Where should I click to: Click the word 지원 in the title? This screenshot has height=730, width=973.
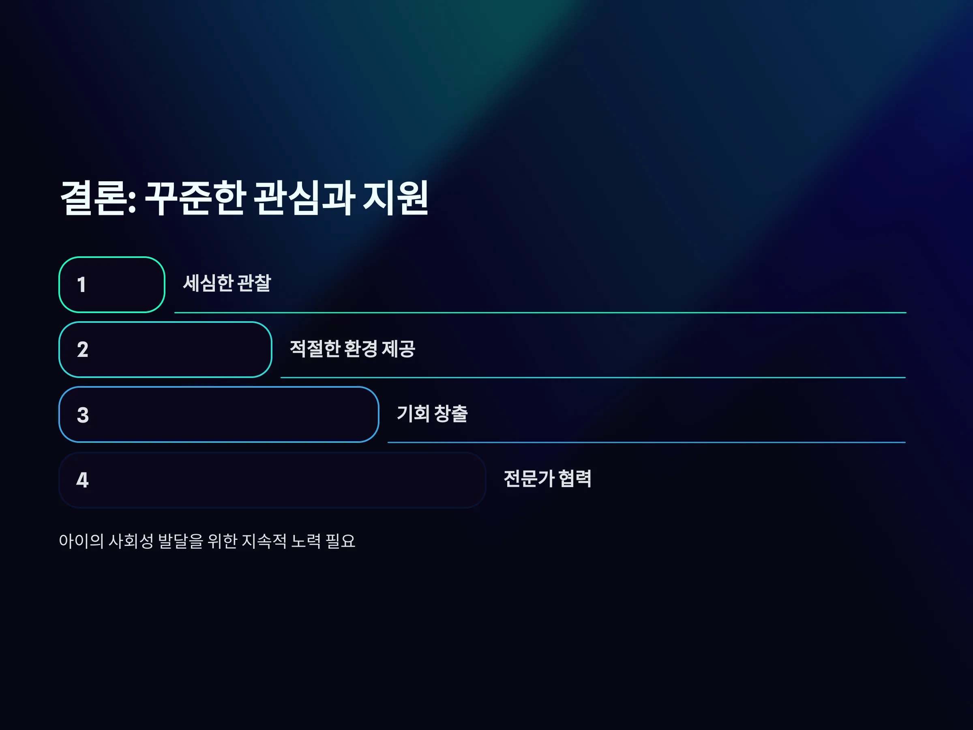(x=395, y=198)
